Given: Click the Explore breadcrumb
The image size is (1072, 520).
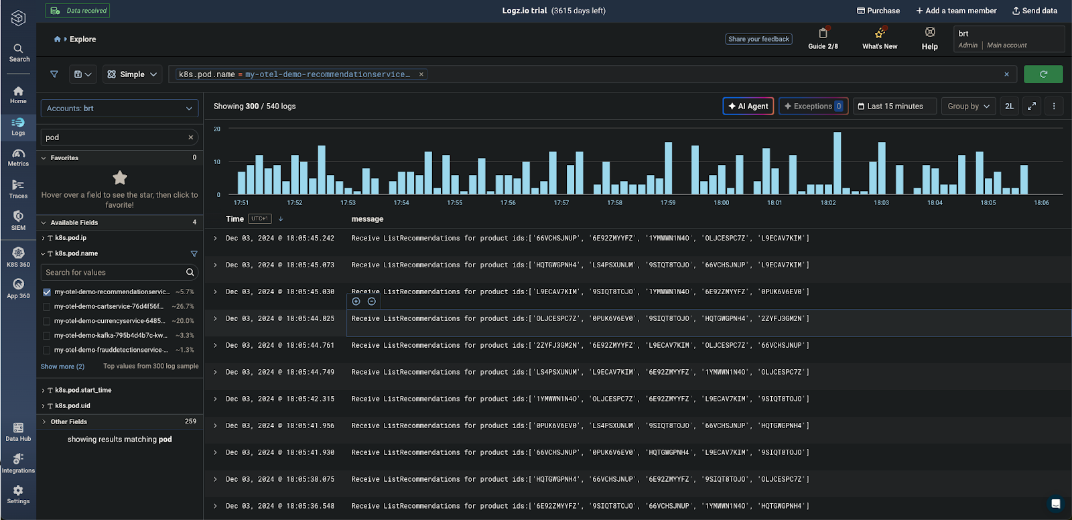Looking at the screenshot, I should click(x=83, y=40).
